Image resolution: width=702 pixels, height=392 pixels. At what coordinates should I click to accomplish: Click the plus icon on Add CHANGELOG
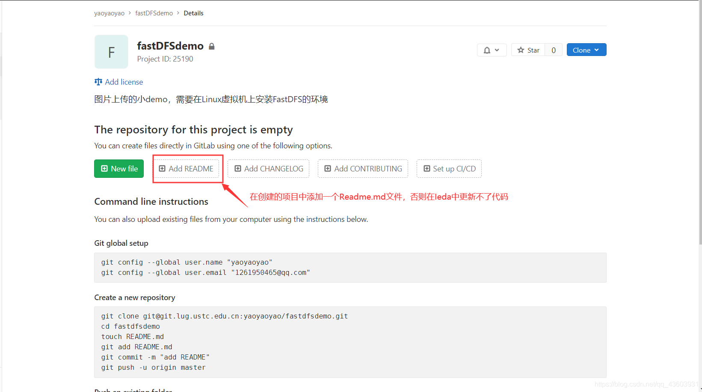238,168
